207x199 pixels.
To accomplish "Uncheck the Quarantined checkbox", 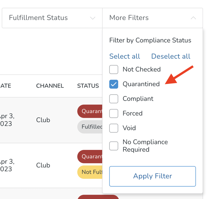I will click(x=114, y=84).
